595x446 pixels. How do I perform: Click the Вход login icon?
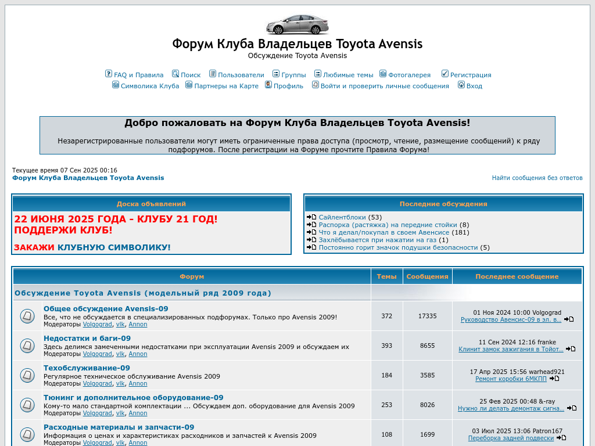pos(461,85)
